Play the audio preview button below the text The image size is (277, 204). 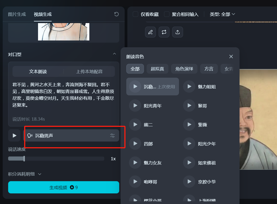(14, 135)
